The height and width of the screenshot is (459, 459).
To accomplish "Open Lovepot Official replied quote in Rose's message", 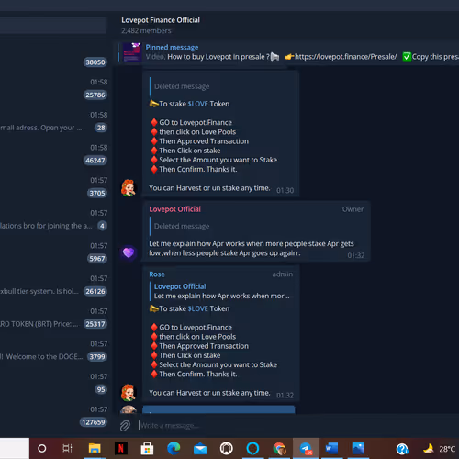I will pos(221,291).
